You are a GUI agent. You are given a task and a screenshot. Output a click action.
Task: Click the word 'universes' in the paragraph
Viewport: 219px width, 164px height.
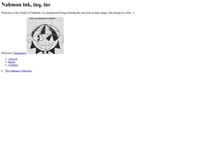click(86, 13)
